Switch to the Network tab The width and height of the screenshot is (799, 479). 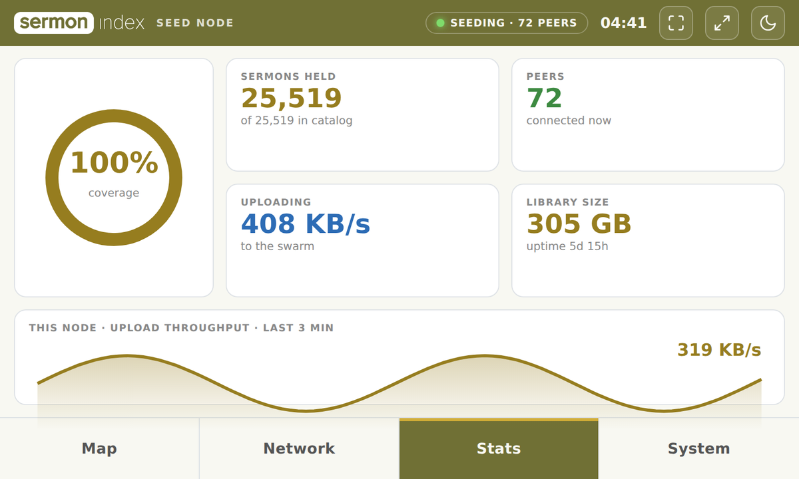[x=299, y=448]
